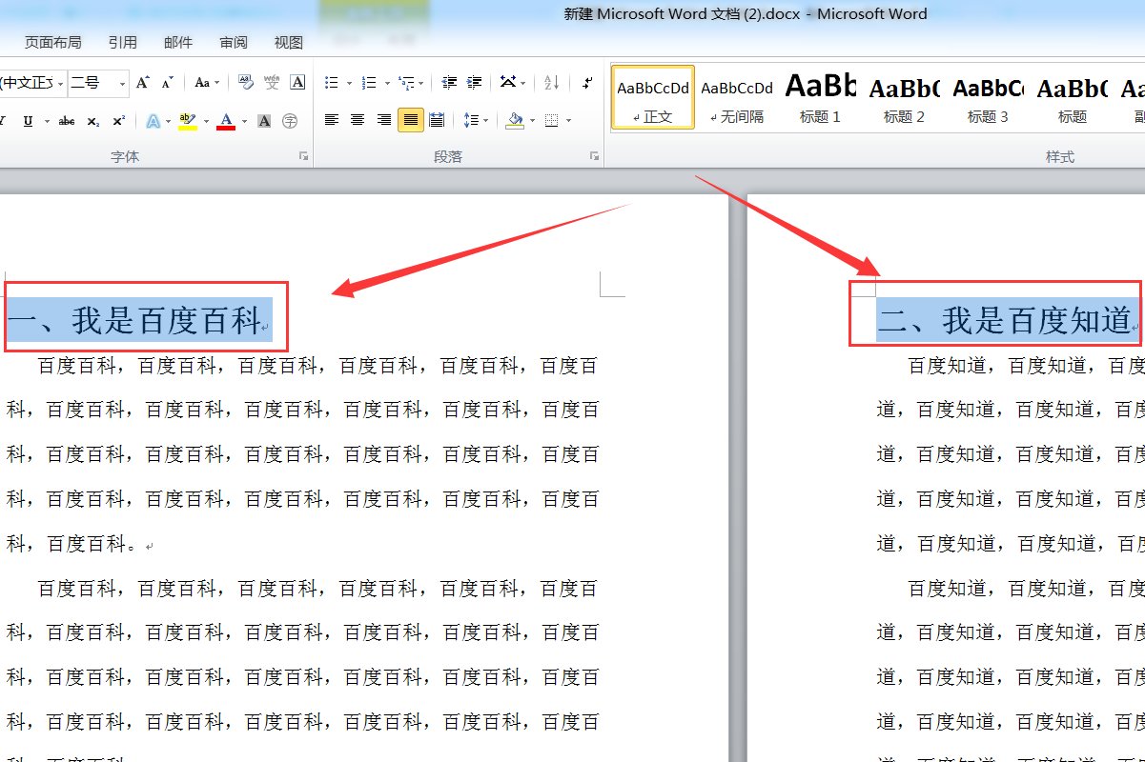The width and height of the screenshot is (1145, 762).
Task: Select the 无间隔 (No Spacing) style
Action: tap(736, 98)
